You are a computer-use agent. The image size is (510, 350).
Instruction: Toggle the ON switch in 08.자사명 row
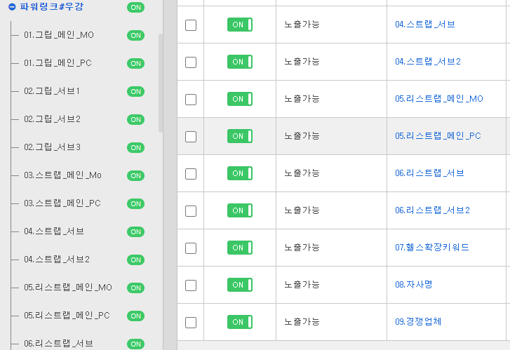point(240,285)
